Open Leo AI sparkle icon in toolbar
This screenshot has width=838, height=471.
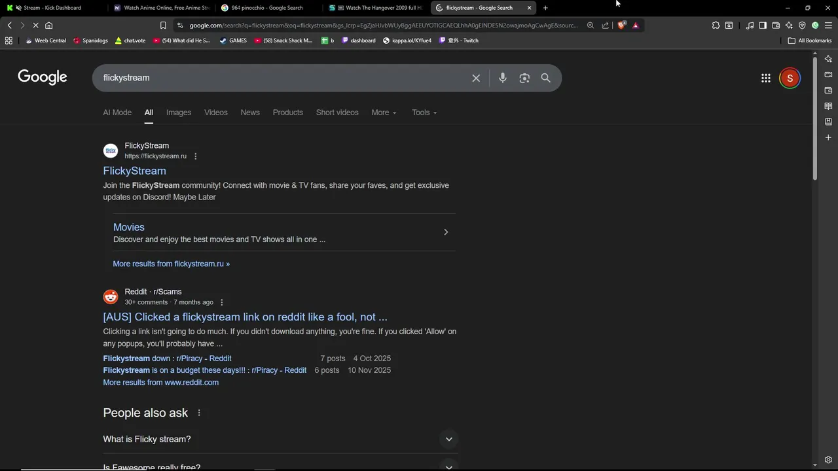[789, 26]
